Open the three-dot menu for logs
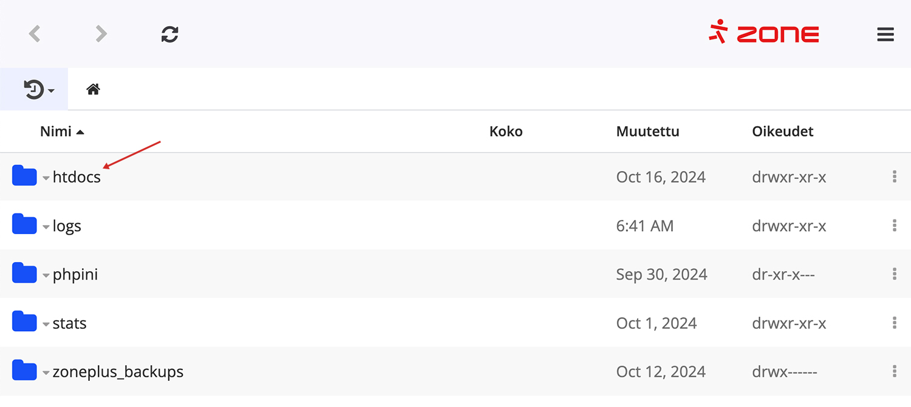 [894, 226]
